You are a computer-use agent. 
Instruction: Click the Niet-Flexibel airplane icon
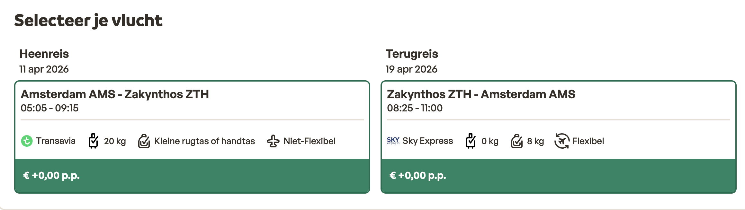pyautogui.click(x=273, y=141)
